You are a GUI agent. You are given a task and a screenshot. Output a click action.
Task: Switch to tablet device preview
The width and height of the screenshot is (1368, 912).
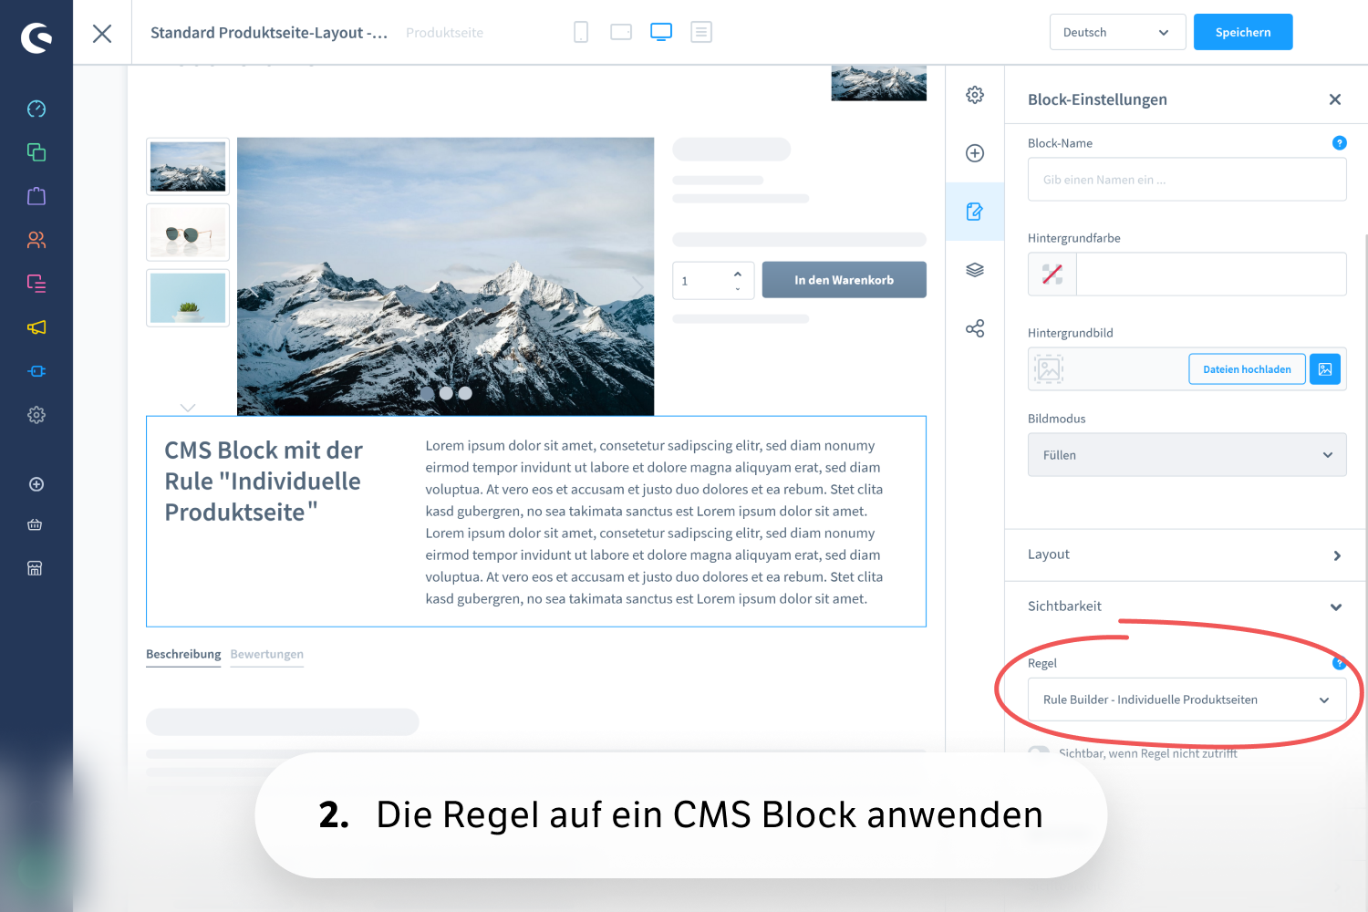click(x=621, y=32)
